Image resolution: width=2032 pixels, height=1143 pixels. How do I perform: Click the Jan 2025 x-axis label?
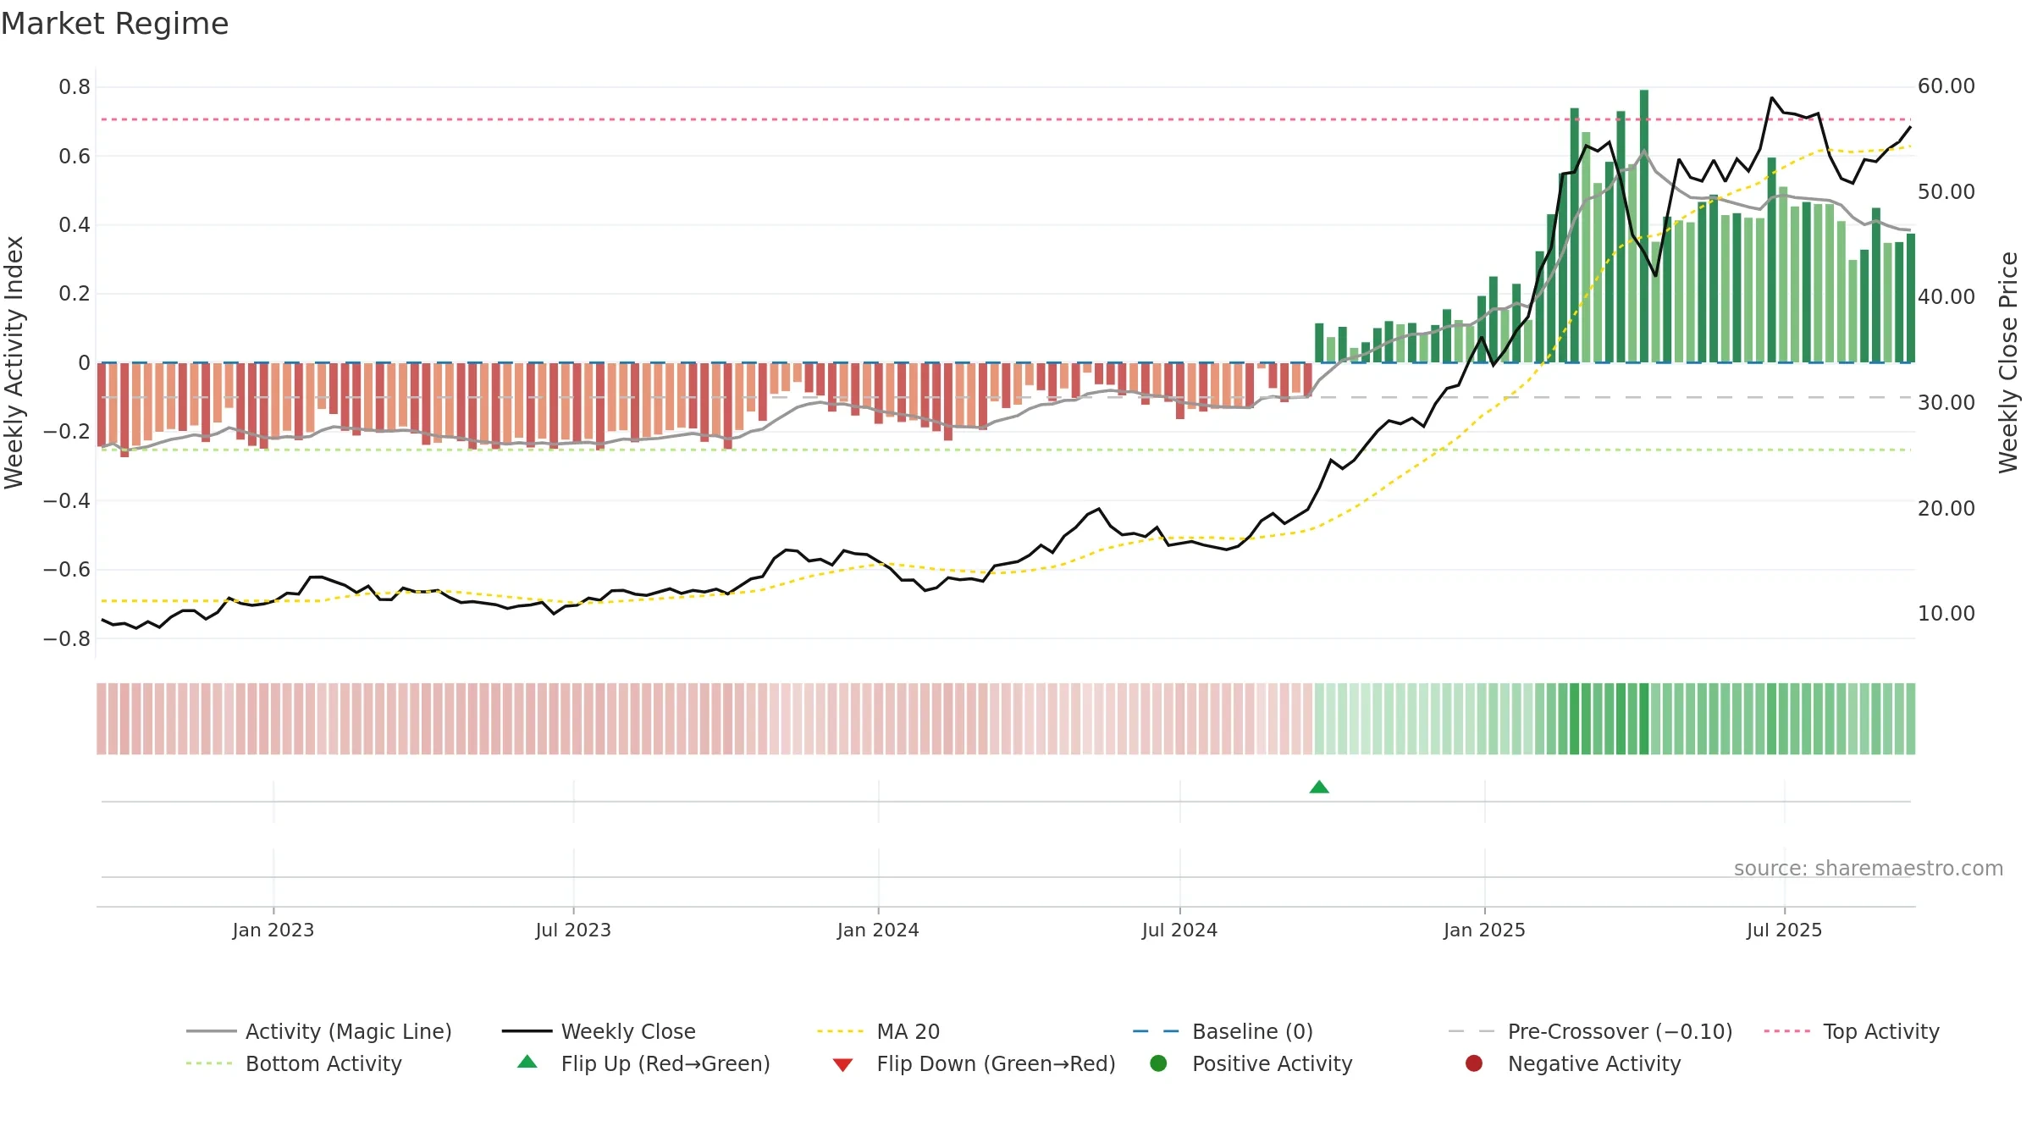coord(1484,930)
